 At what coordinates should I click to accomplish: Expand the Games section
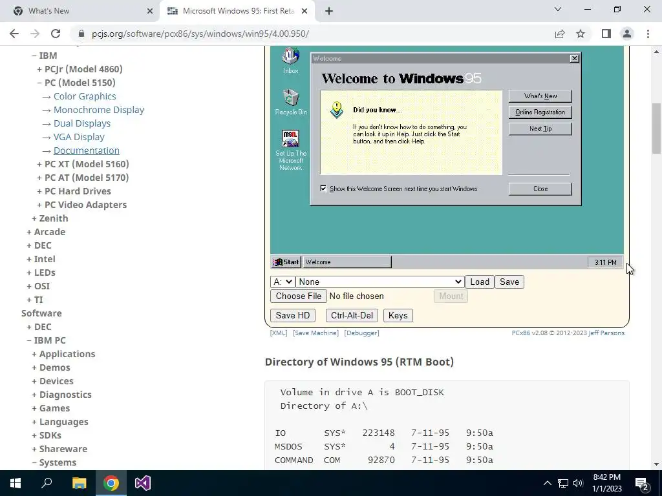[x=51, y=408]
